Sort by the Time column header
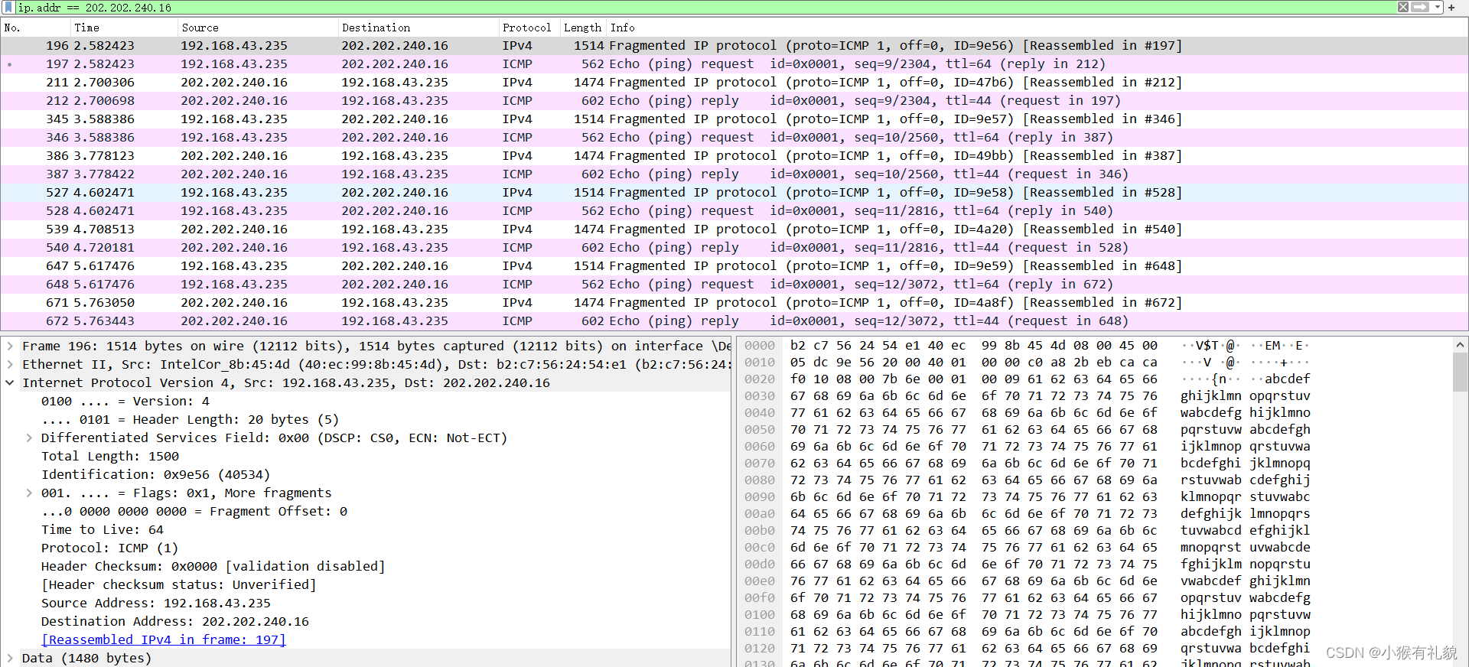This screenshot has width=1469, height=667. pos(125,28)
